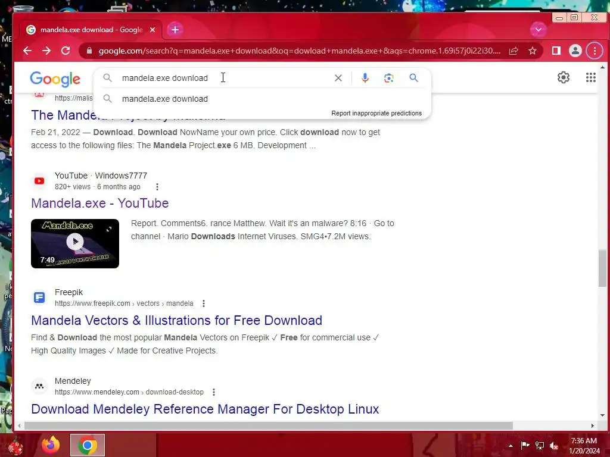Screen dimensions: 610x457
Task: Open more options for Mendeley result
Action: [214, 392]
